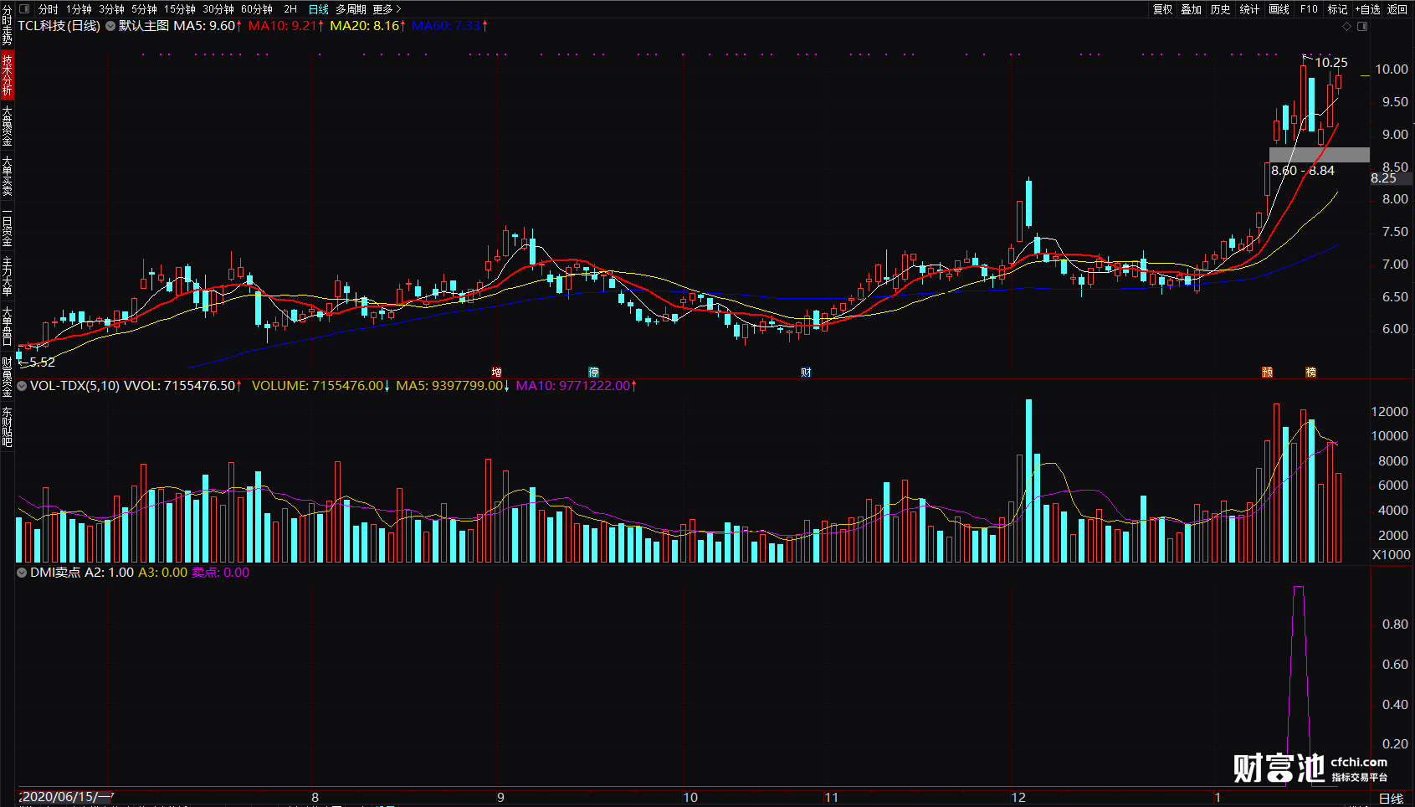This screenshot has height=807, width=1415.
Task: Activate the 画线 drawing tool
Action: click(1279, 9)
